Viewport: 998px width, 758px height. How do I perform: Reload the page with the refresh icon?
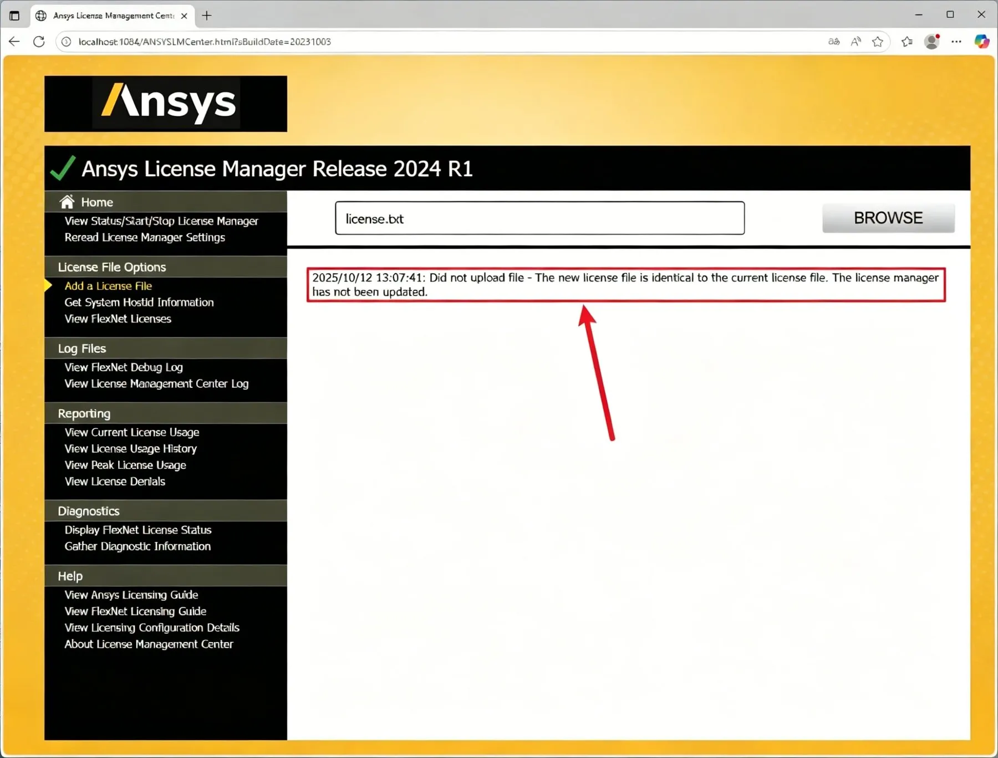coord(39,42)
